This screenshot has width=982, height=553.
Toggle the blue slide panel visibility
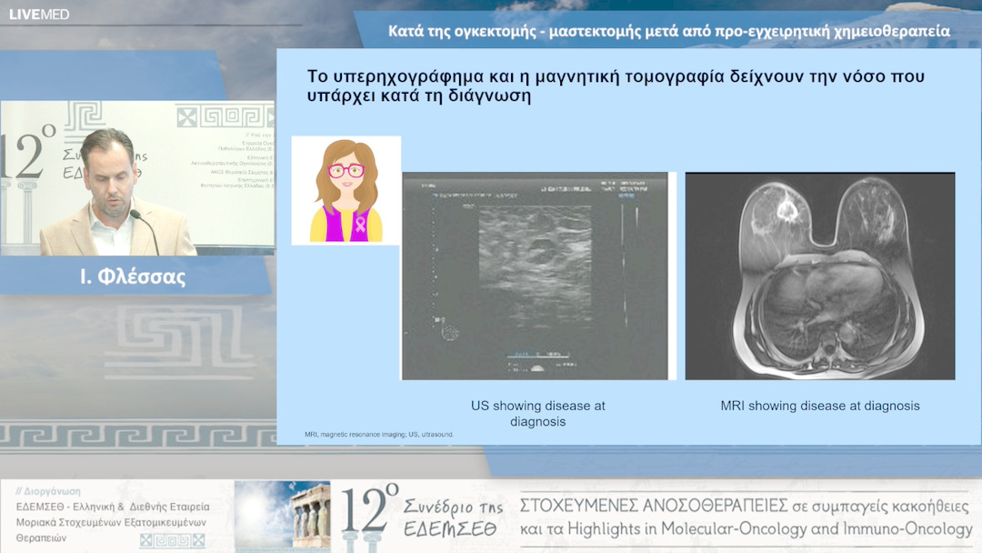627,246
